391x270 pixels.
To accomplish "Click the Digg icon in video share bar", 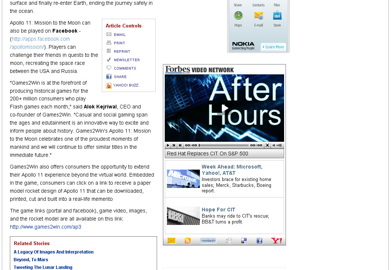I will (x=229, y=241).
